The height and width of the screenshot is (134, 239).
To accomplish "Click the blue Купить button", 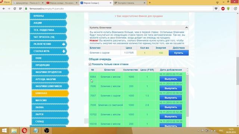I will pos(179,53).
